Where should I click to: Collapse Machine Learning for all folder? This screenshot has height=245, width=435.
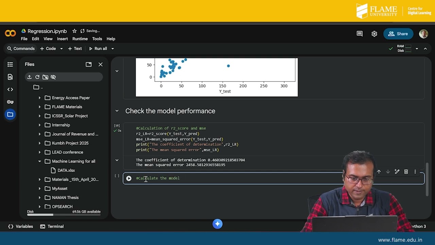coord(39,161)
